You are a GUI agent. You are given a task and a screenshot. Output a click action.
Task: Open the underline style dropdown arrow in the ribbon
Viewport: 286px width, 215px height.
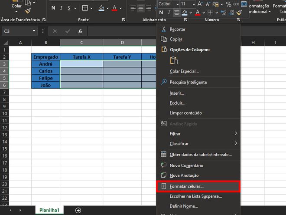click(x=75, y=8)
